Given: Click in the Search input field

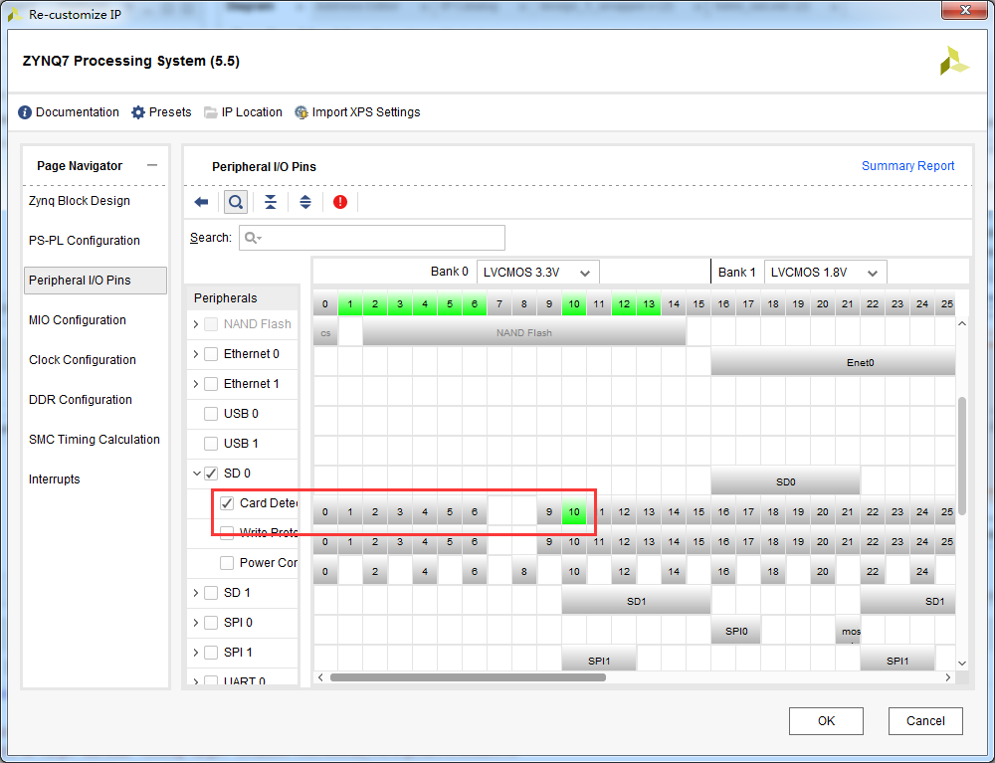Looking at the screenshot, I should [x=372, y=237].
